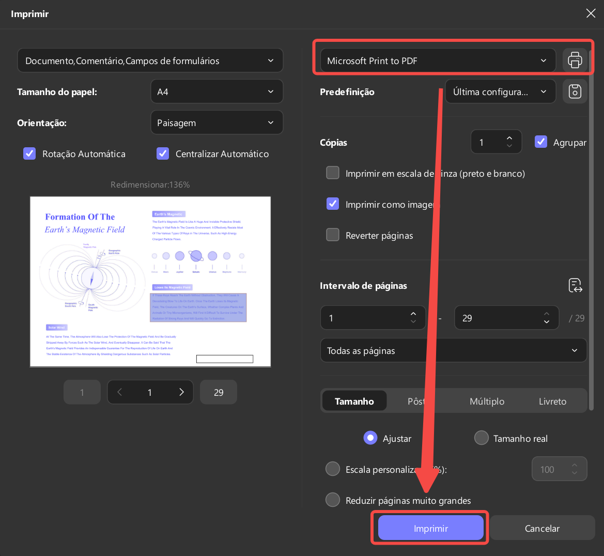The height and width of the screenshot is (556, 604).
Task: Decrease Cópias count down arrow
Action: 509,146
